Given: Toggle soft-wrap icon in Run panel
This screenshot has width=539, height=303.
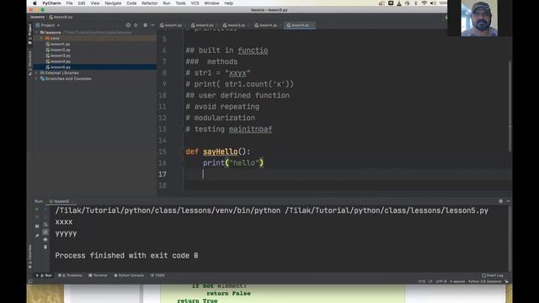Looking at the screenshot, I should pos(45,225).
